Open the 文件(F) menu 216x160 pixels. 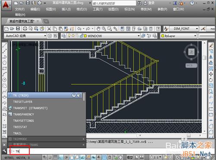point(20,10)
